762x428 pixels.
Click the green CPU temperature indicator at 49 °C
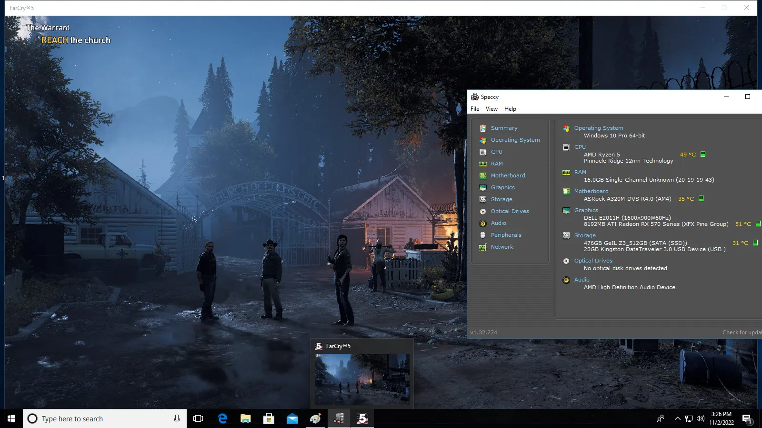pyautogui.click(x=703, y=154)
